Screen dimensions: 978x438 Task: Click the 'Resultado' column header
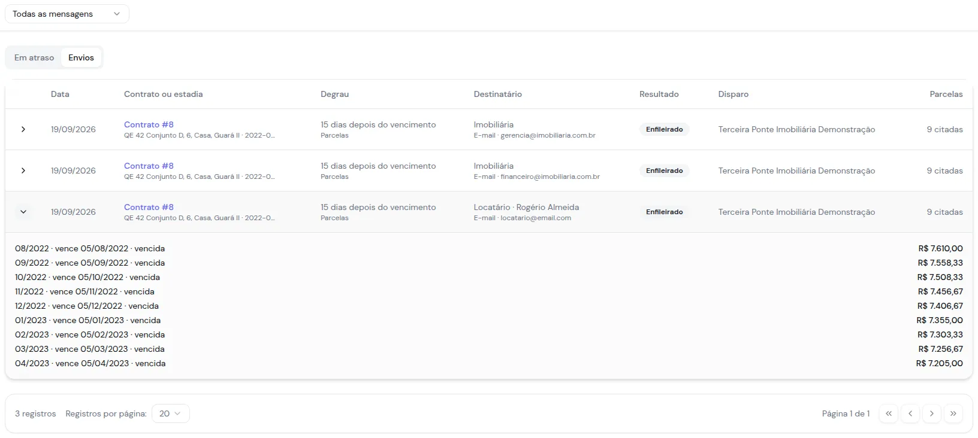(x=659, y=94)
